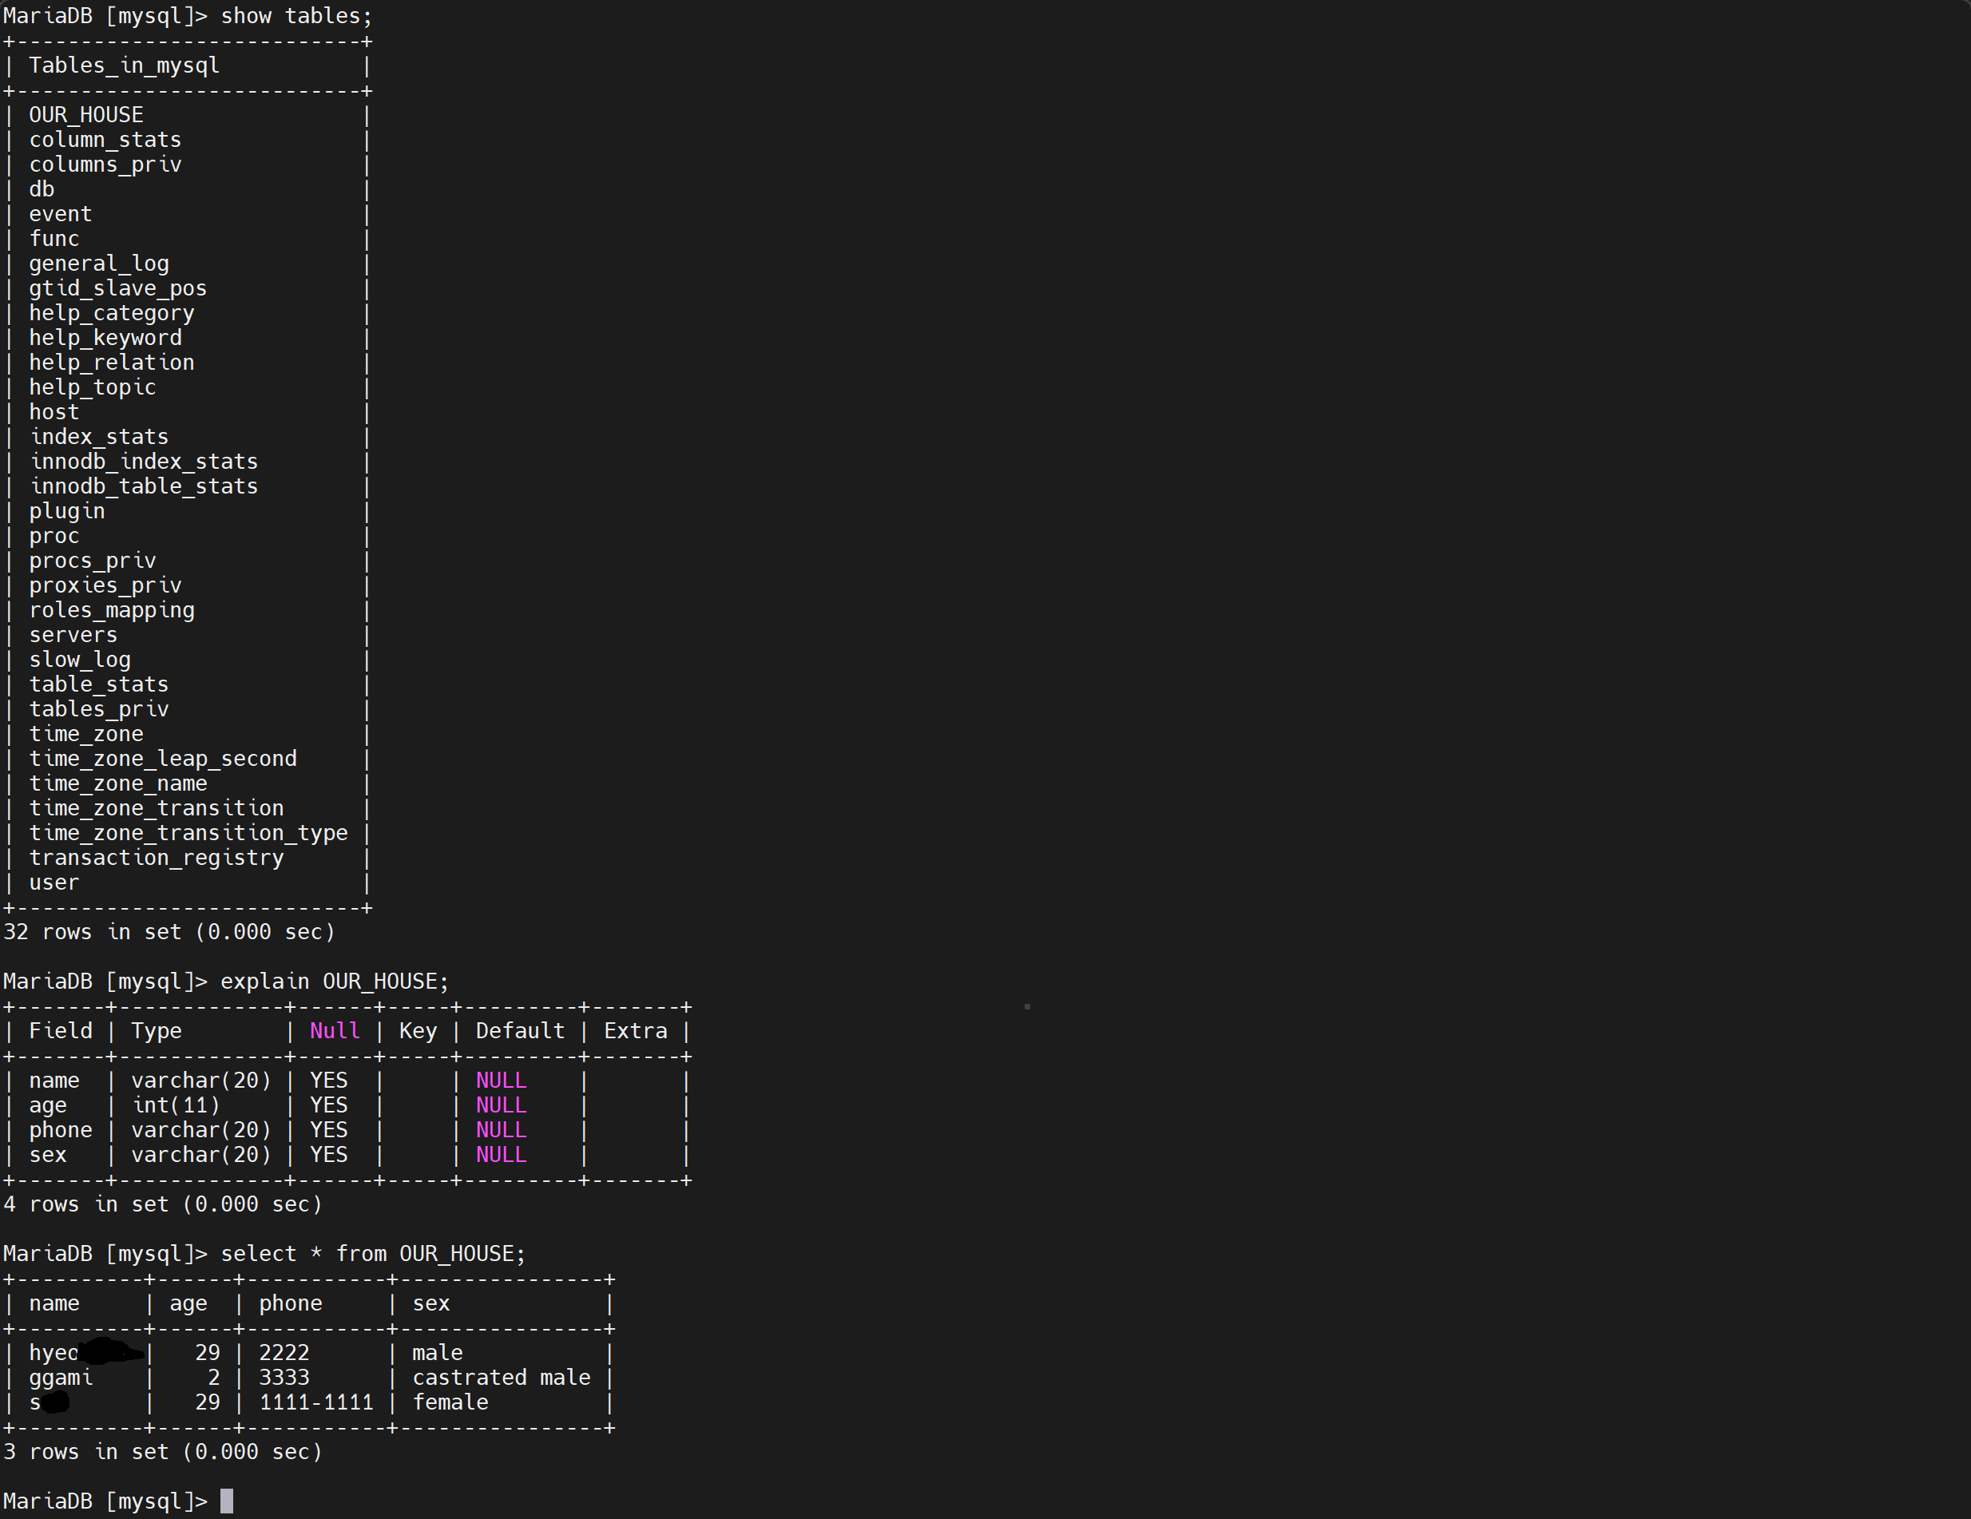Image resolution: width=1971 pixels, height=1519 pixels.
Task: Click 'innodb_table_stats' table name
Action: [x=144, y=486]
